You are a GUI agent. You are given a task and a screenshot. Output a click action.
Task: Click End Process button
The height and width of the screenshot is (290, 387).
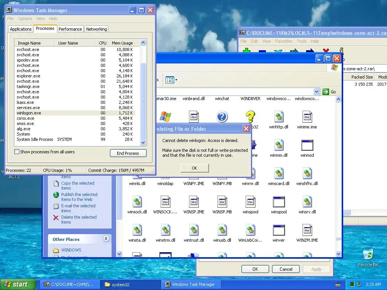(128, 153)
